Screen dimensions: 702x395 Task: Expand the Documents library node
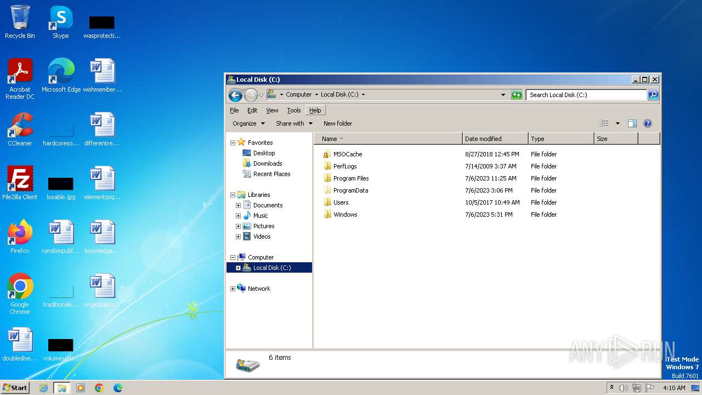(238, 205)
